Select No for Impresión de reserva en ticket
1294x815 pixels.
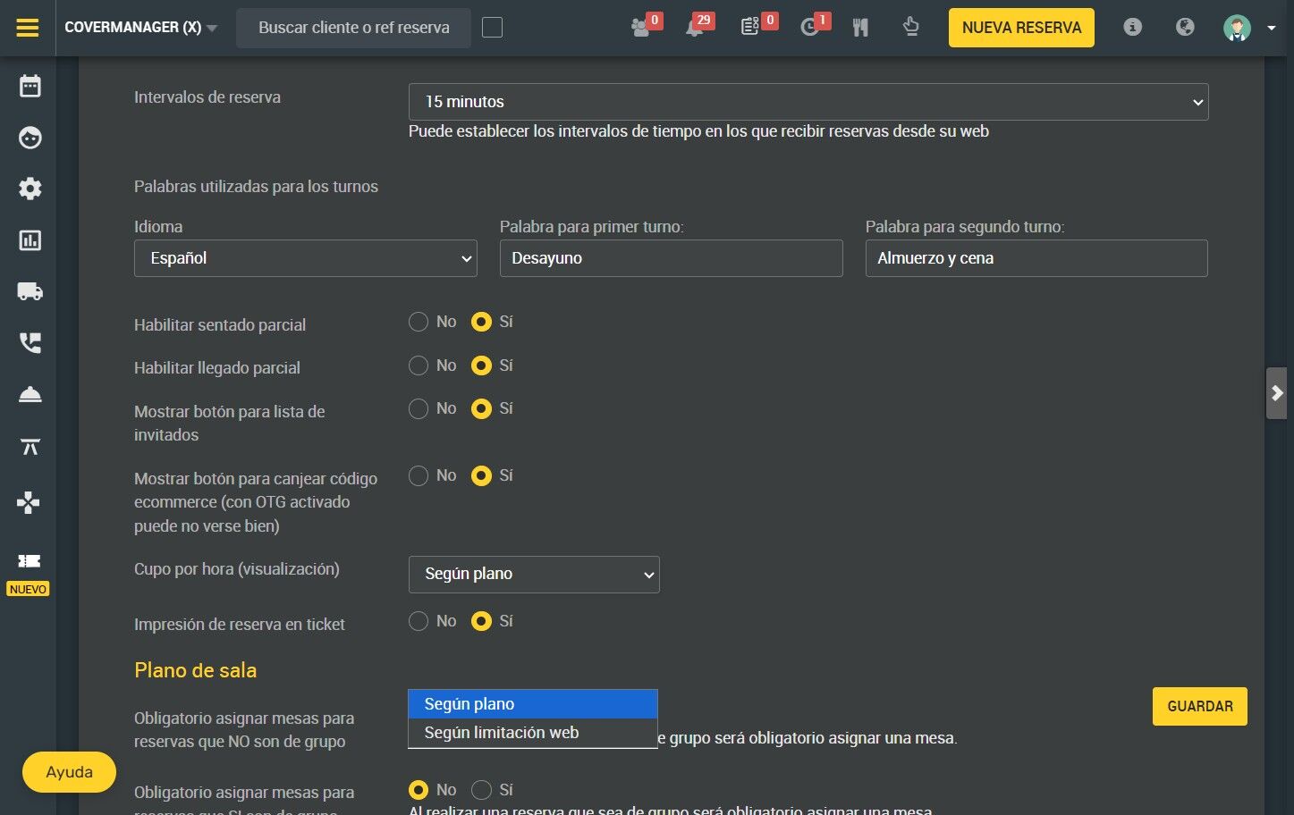click(x=419, y=621)
